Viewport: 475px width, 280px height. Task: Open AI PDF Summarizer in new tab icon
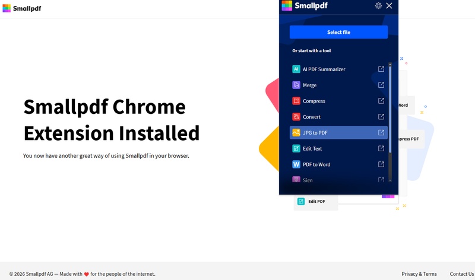(381, 69)
